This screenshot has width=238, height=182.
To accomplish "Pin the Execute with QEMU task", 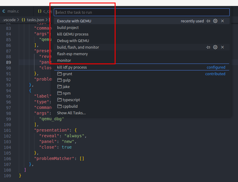I will (x=208, y=21).
